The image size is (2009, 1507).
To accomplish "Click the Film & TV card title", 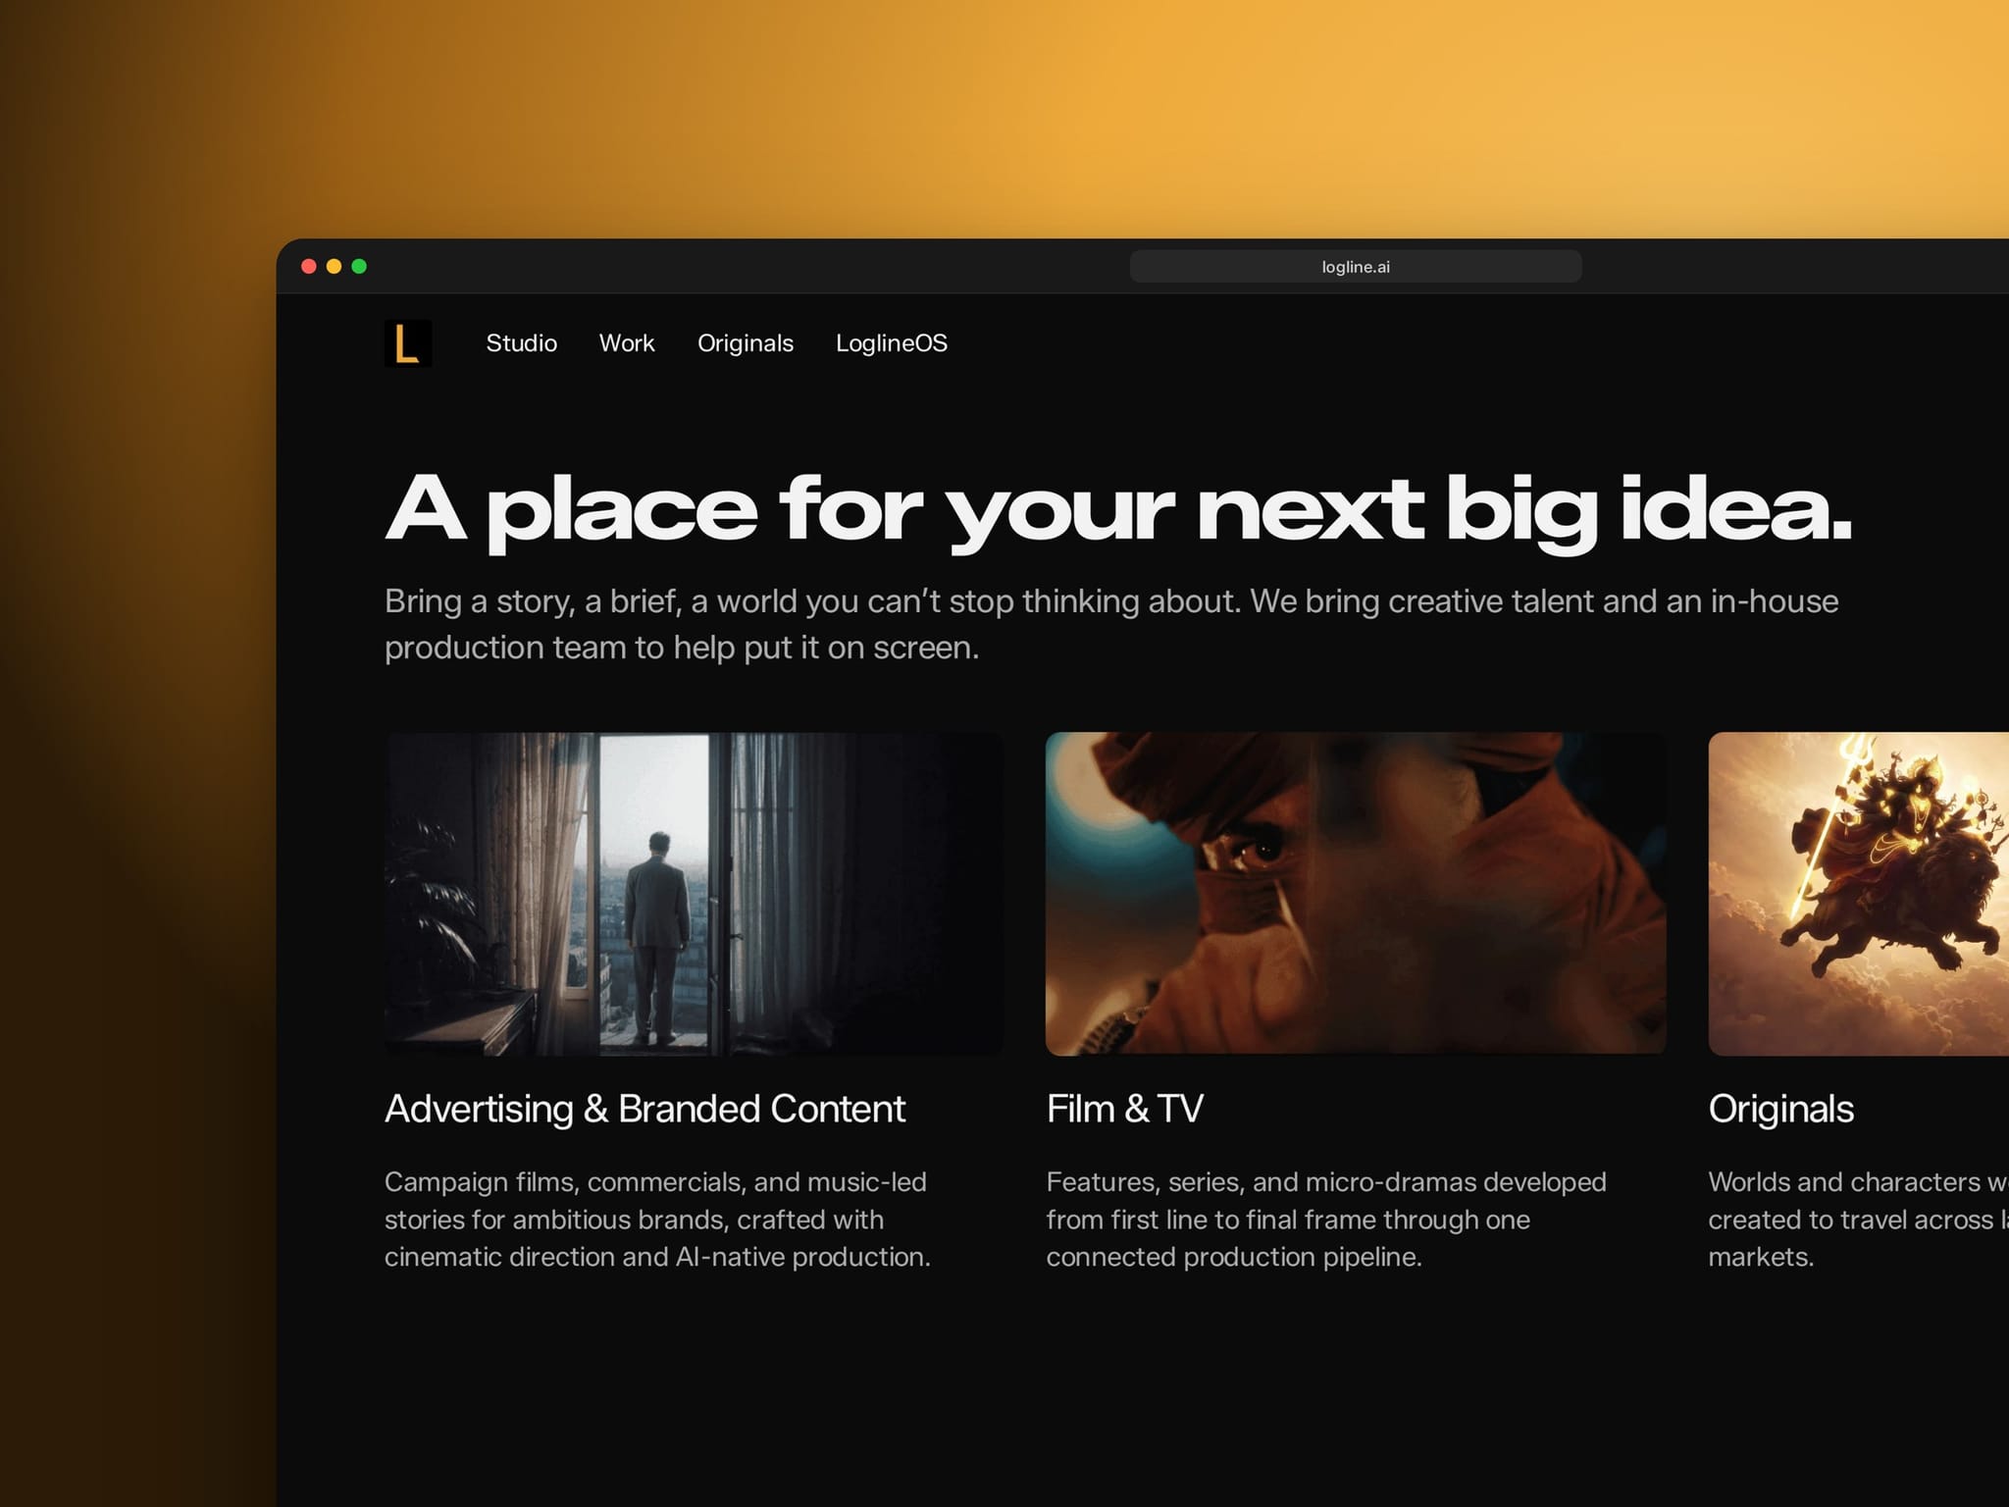I will point(1124,1109).
